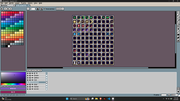Toggle lock on the green layer
This screenshot has width=180, height=101.
click(x=30, y=75)
